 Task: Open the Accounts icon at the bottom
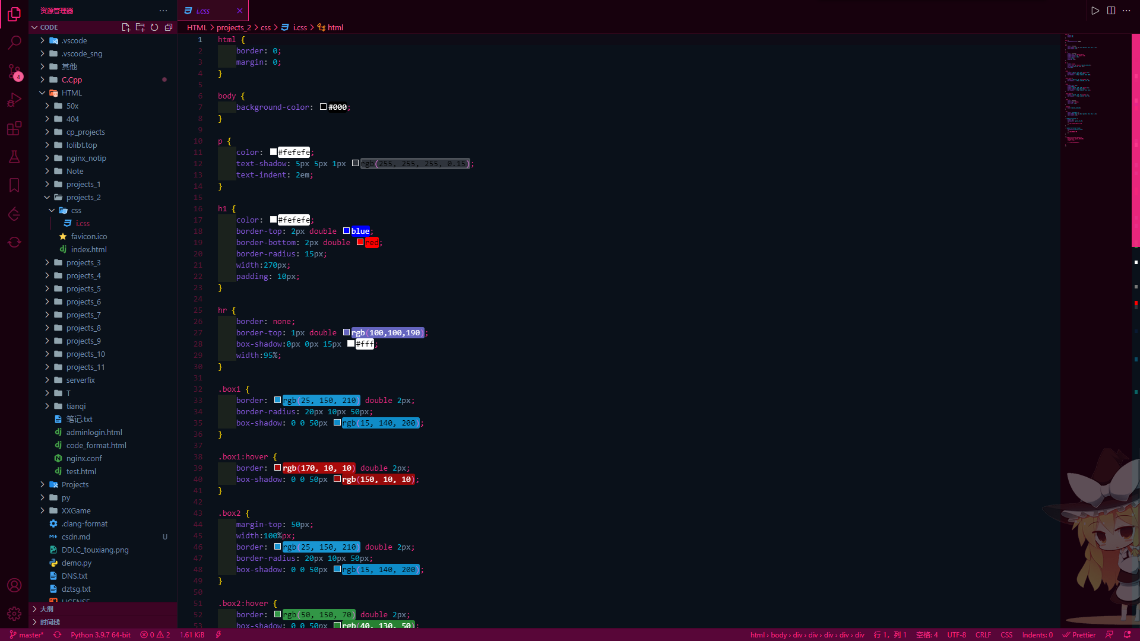(14, 585)
